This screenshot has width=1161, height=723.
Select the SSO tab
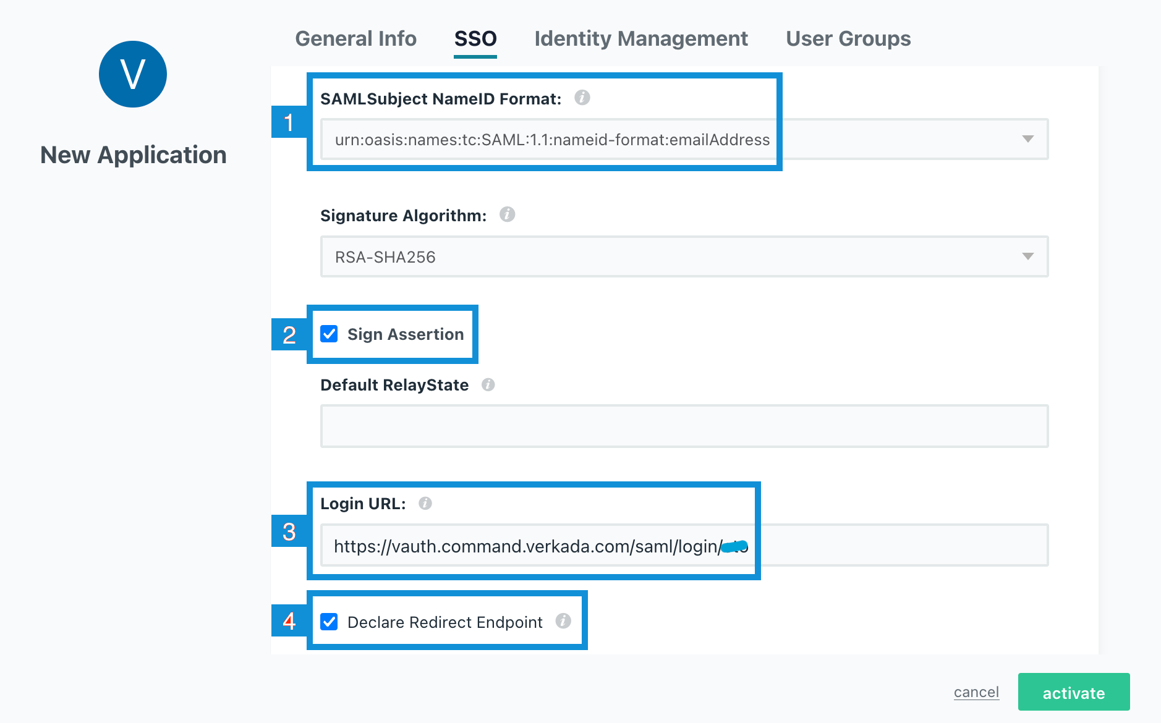475,39
